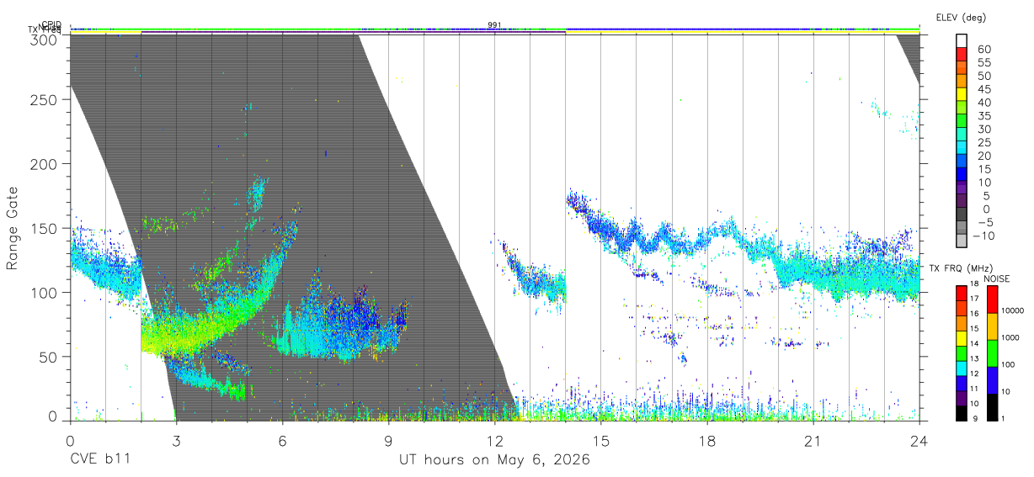Click the '1000' label on NOISE colorbar
This screenshot has height=477, width=1034.
point(1009,337)
